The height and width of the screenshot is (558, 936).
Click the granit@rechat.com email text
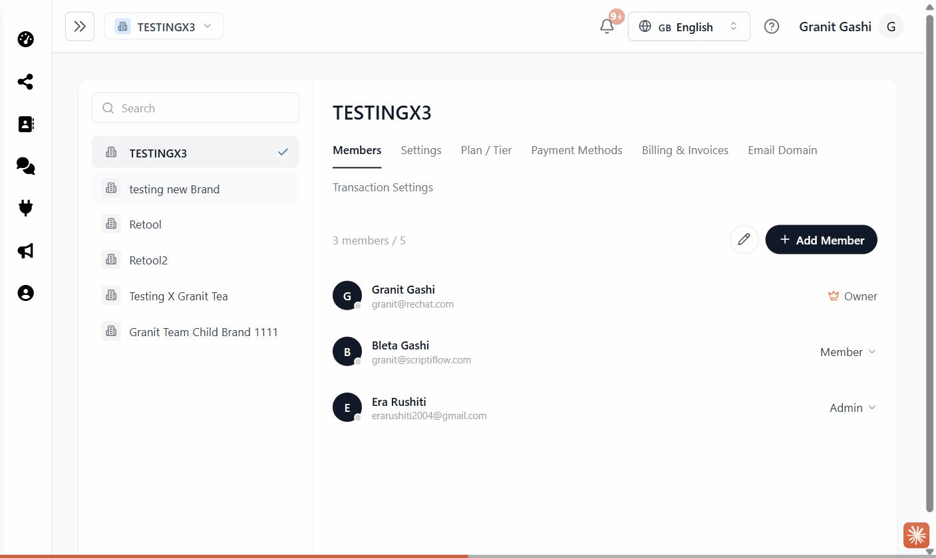tap(412, 304)
